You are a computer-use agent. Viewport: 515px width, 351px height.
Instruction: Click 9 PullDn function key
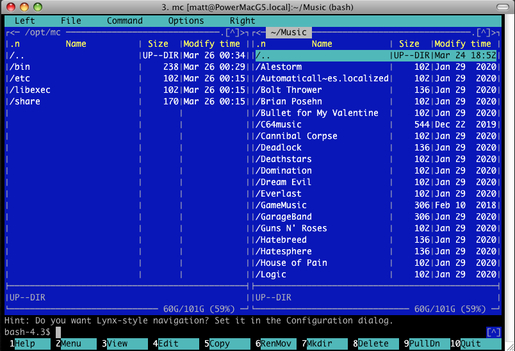click(427, 344)
